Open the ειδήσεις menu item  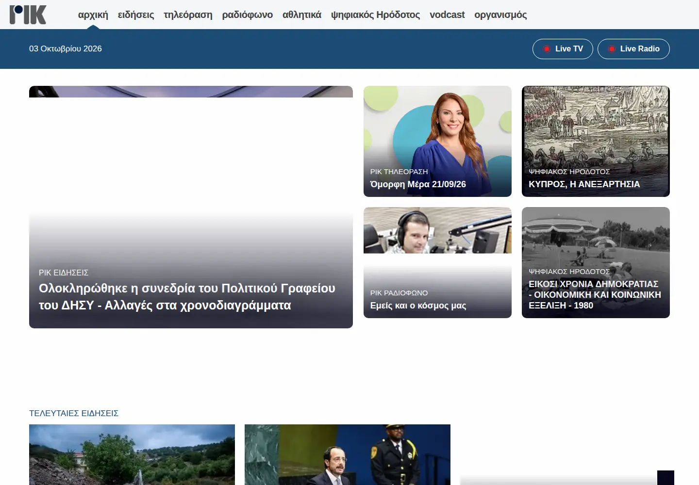pyautogui.click(x=136, y=15)
